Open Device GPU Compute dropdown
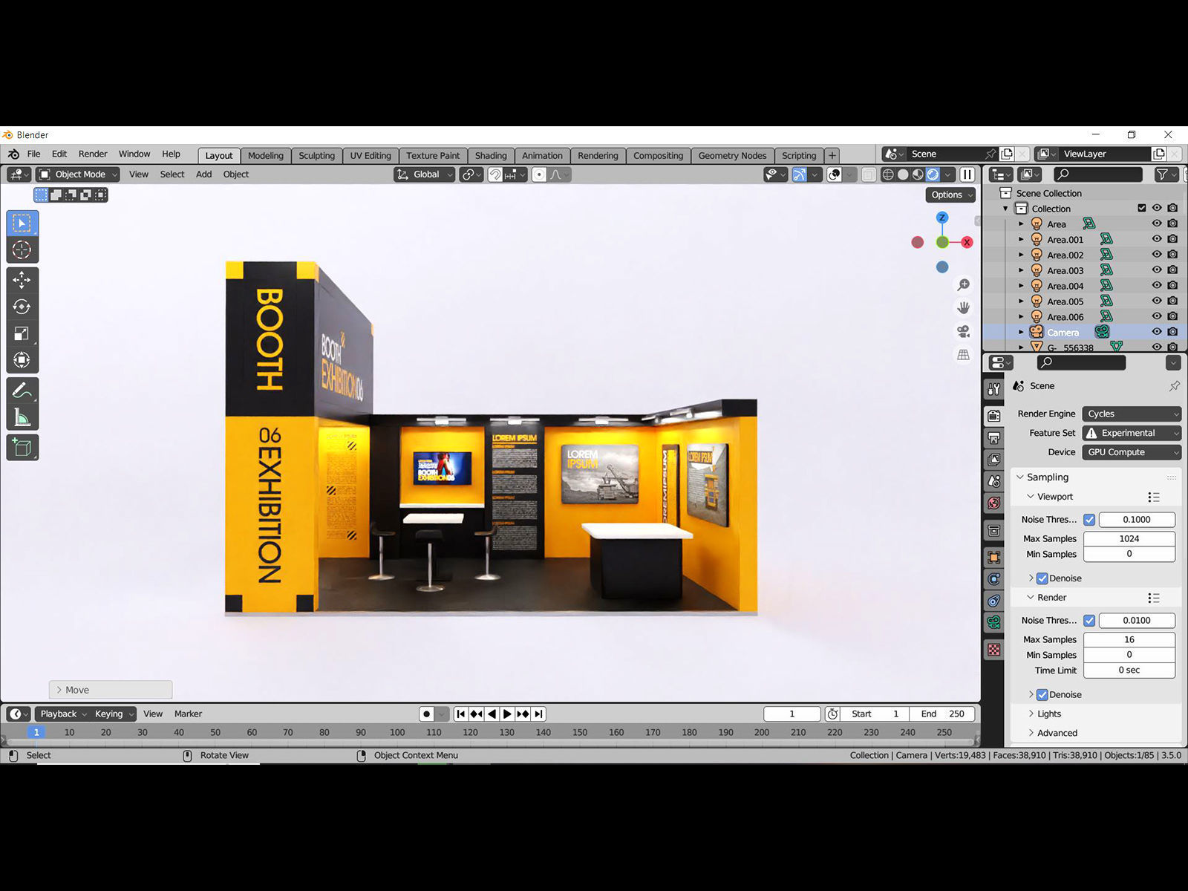The height and width of the screenshot is (891, 1188). [x=1132, y=452]
